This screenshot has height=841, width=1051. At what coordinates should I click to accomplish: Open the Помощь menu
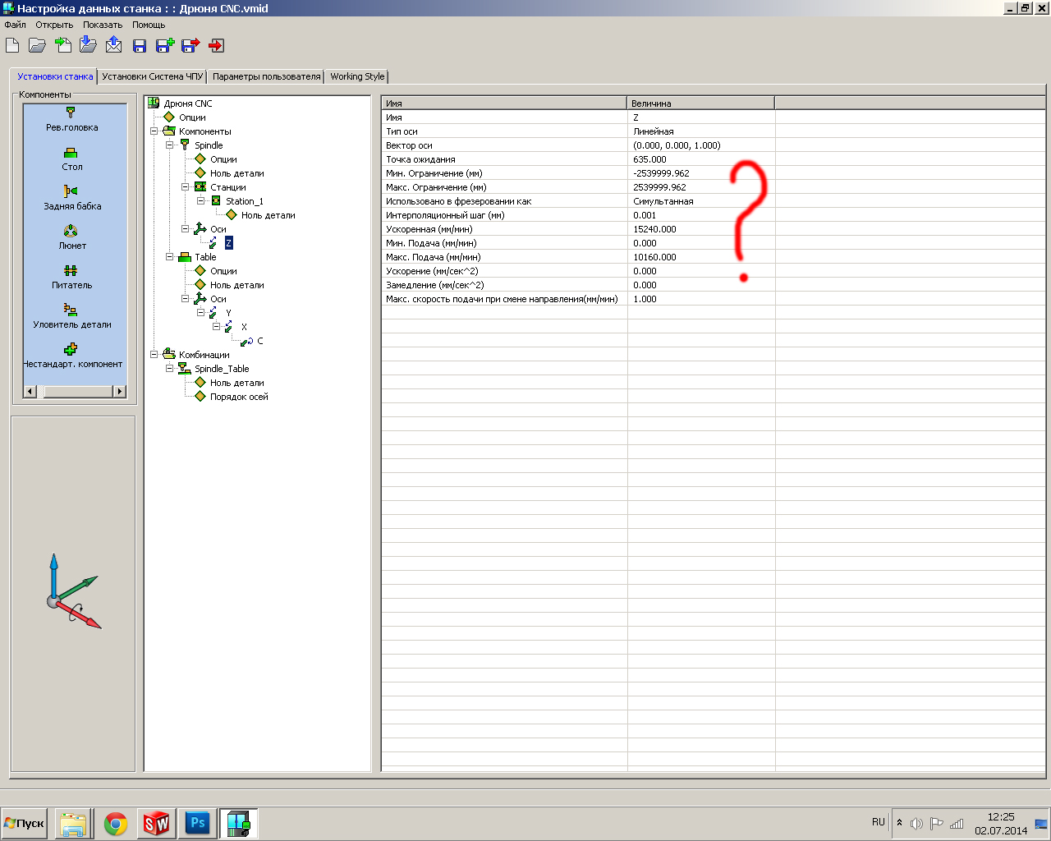[x=149, y=25]
